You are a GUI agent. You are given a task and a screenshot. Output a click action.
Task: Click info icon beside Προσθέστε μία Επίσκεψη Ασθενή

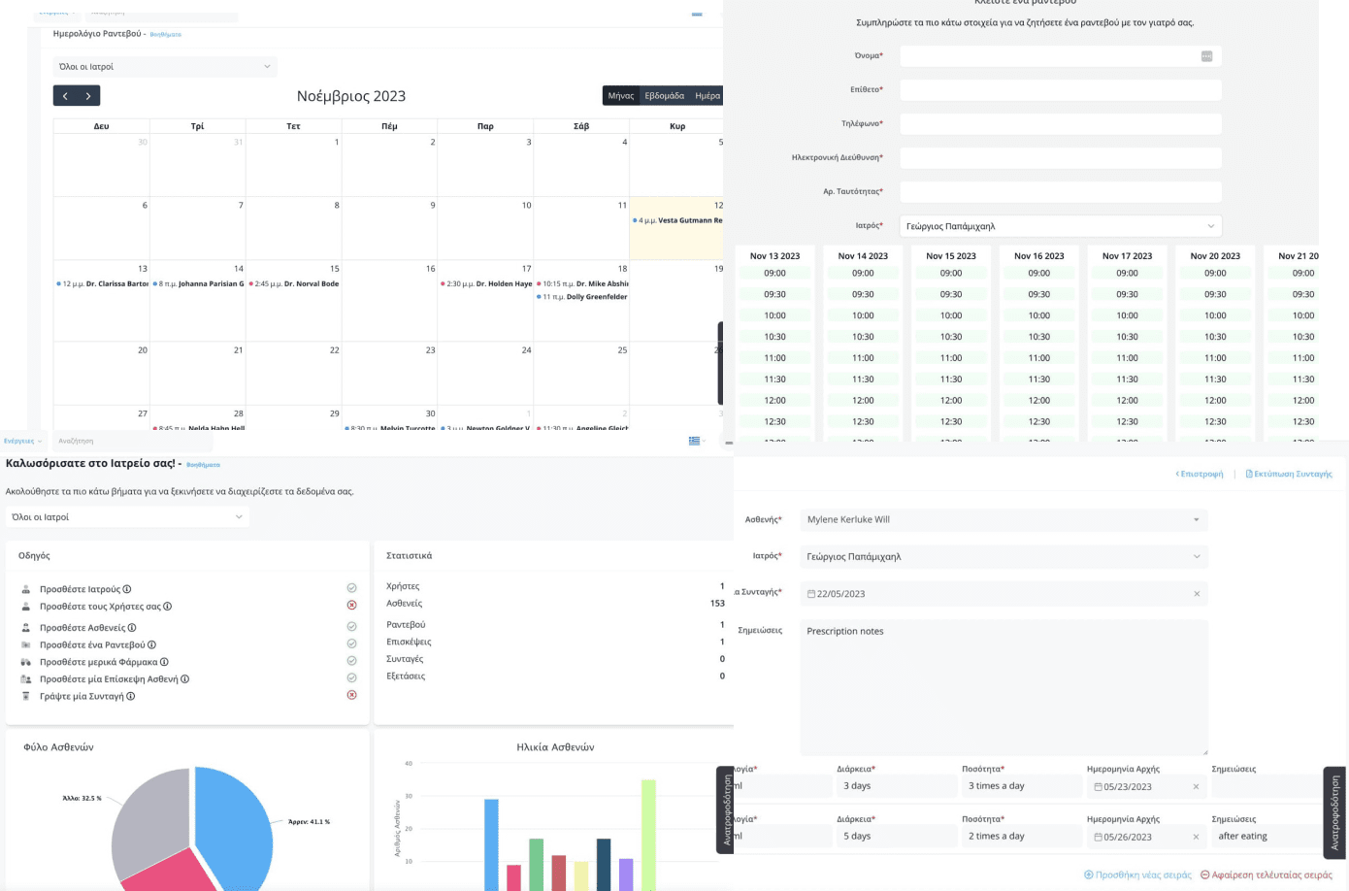coord(184,679)
